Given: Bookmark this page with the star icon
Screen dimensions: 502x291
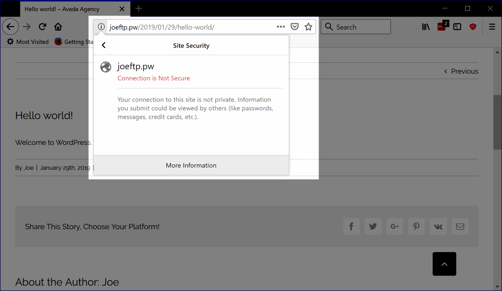Looking at the screenshot, I should [x=308, y=27].
